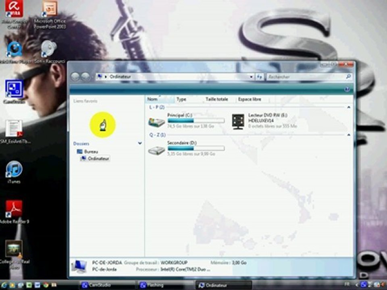
Task: Switch to Flashing taskbar button
Action: (x=165, y=285)
